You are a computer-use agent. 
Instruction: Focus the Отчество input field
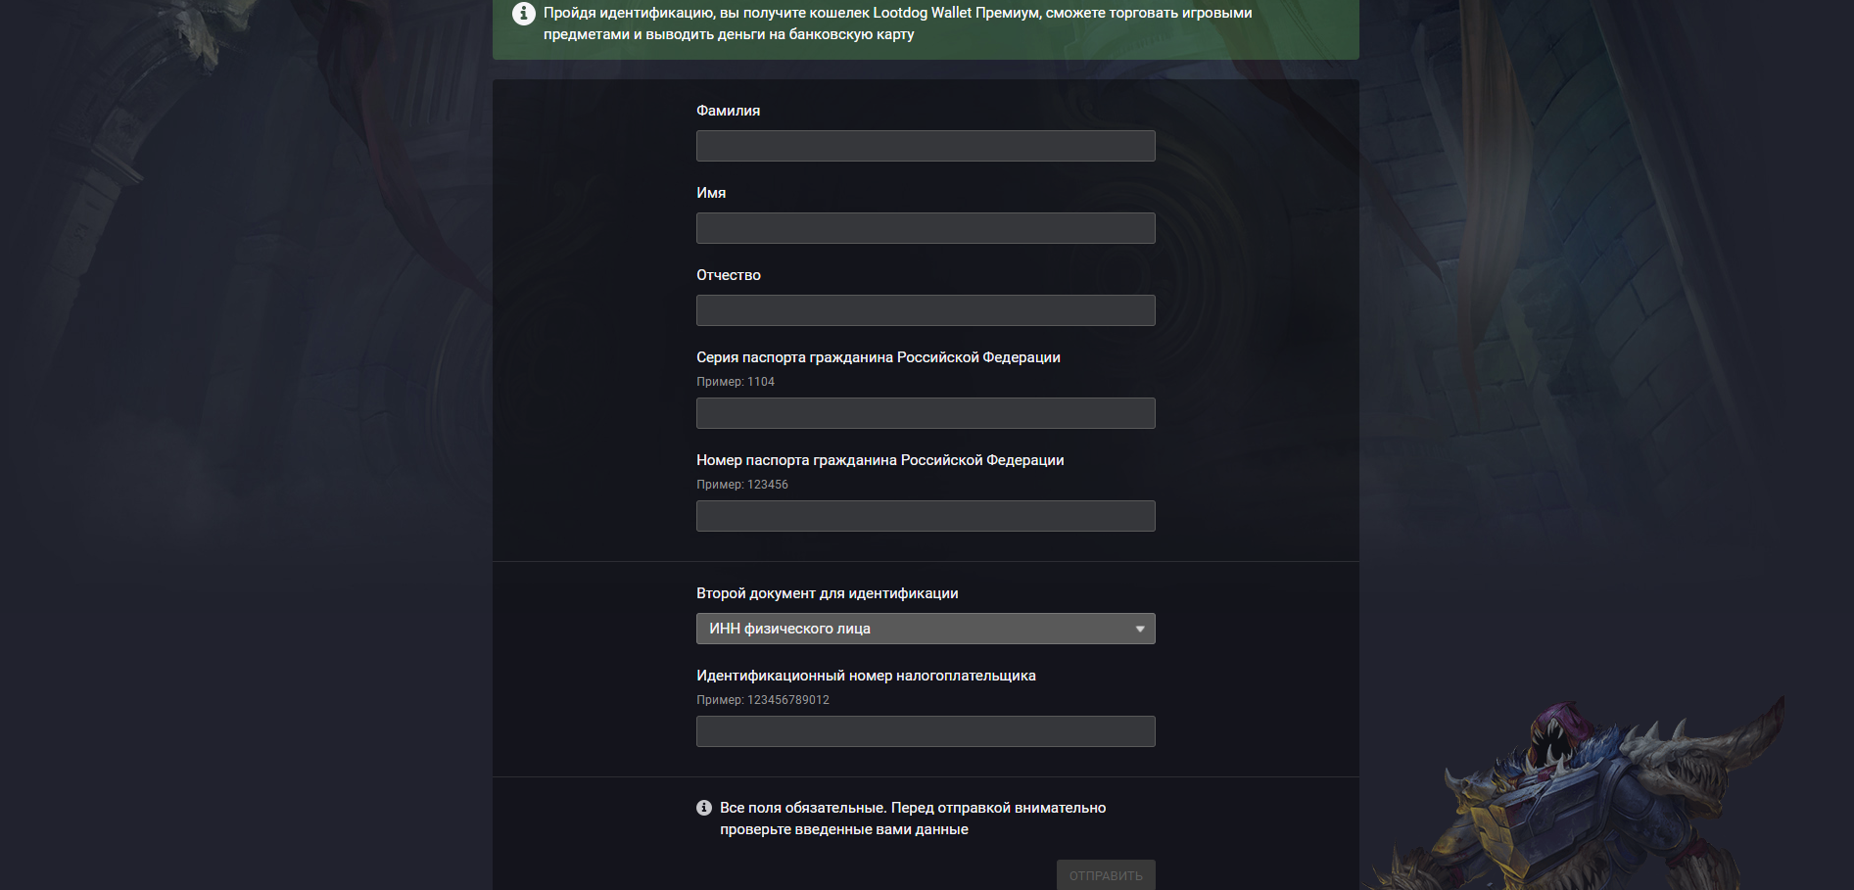tap(926, 310)
